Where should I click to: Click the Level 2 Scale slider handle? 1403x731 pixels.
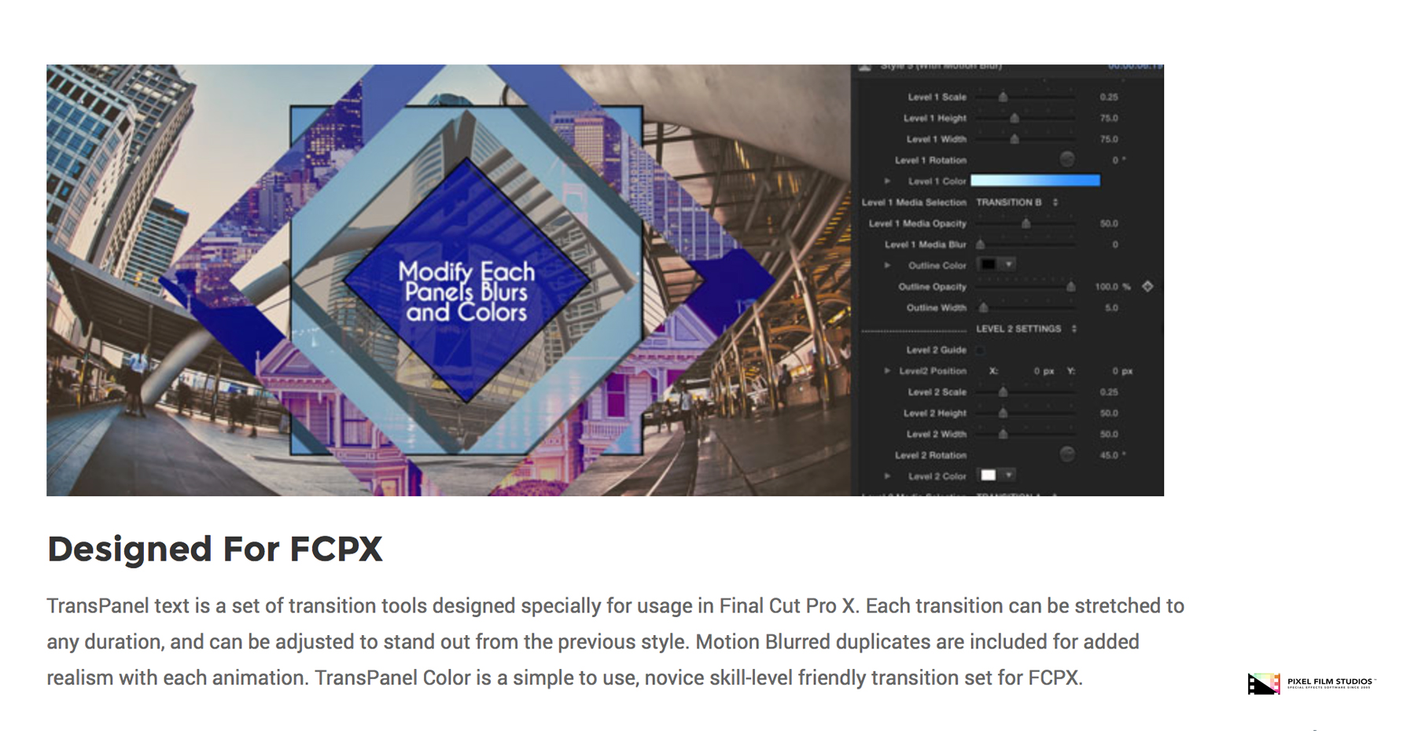1003,391
